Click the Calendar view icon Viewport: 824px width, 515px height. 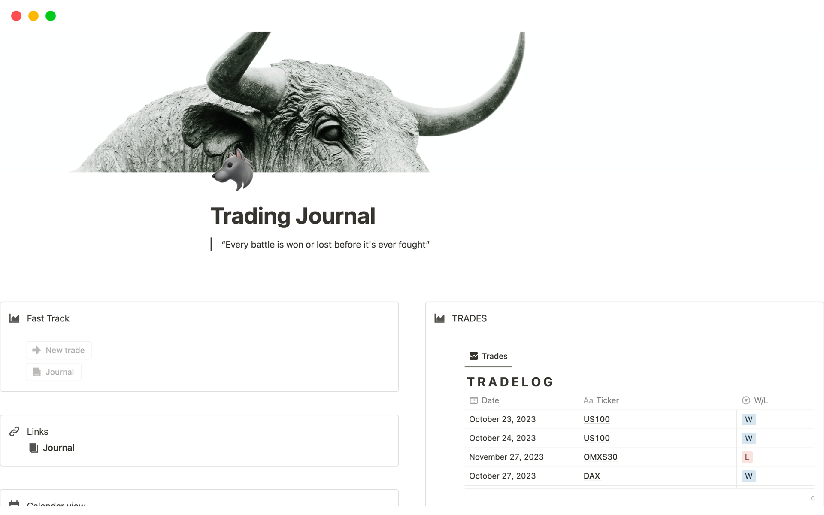[x=14, y=503]
